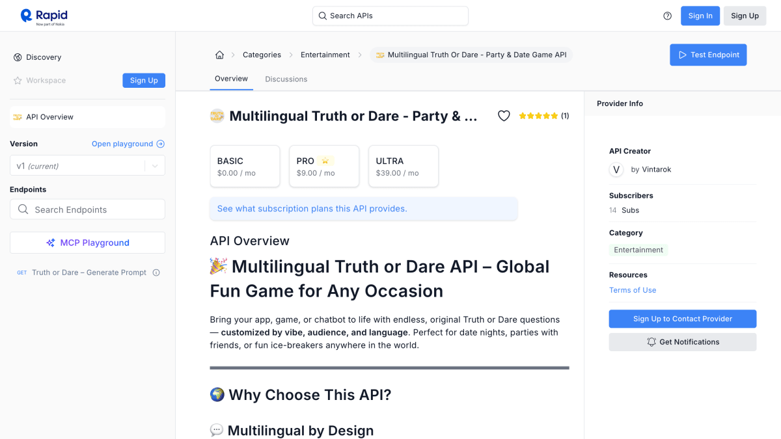The image size is (781, 439).
Task: Click the Open playground arrow icon
Action: 161,144
